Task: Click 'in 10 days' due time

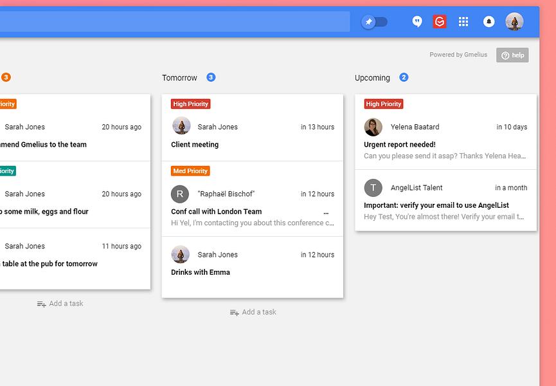Action: [x=512, y=127]
